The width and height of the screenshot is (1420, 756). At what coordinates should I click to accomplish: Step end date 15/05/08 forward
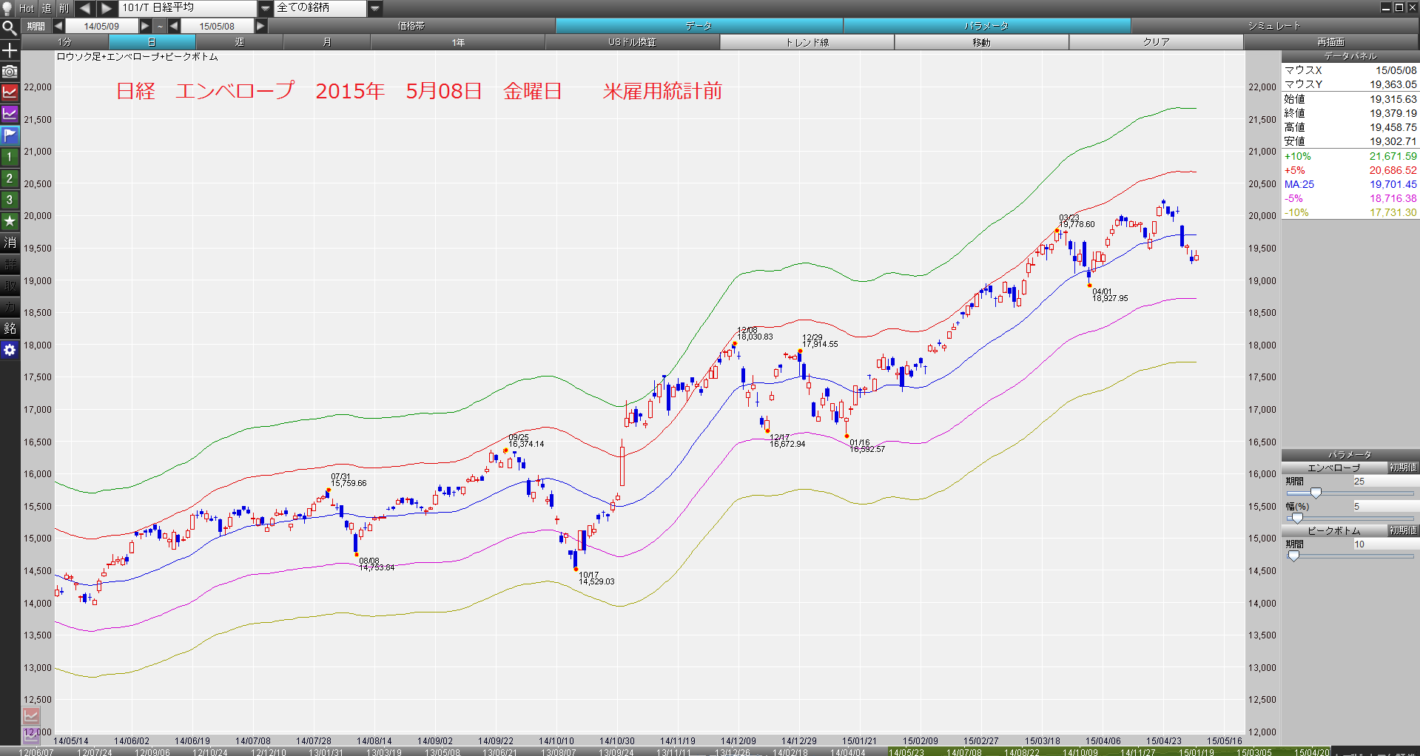[x=260, y=26]
